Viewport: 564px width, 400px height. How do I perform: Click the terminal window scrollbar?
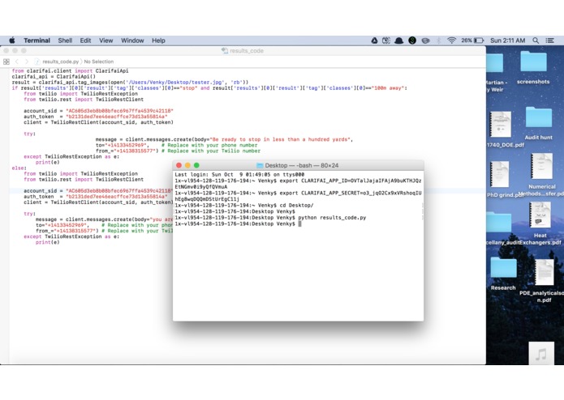tap(422, 211)
